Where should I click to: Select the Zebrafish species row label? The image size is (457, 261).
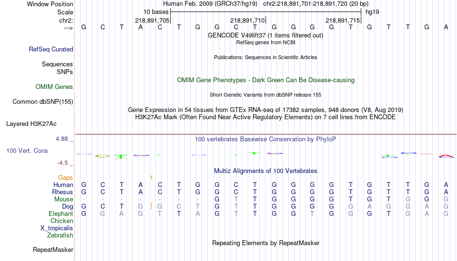click(60, 235)
